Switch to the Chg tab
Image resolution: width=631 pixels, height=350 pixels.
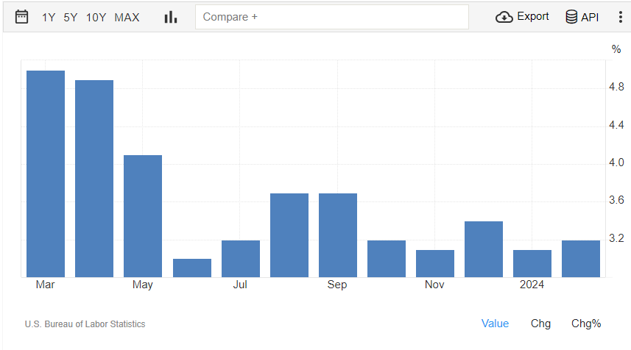pyautogui.click(x=540, y=324)
